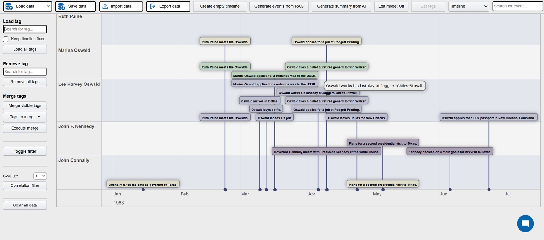Change the C-value dropdown
The height and width of the screenshot is (240, 544).
pos(40,176)
